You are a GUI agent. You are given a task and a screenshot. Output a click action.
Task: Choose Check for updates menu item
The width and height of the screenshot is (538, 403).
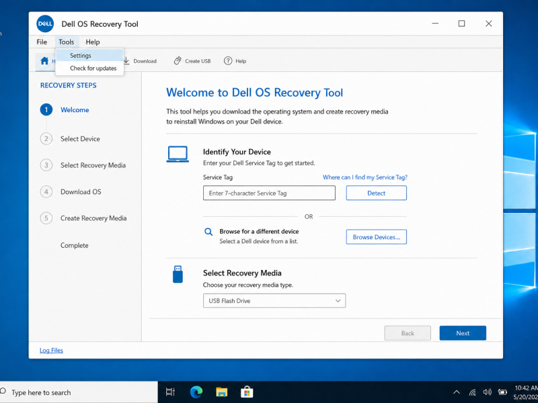pyautogui.click(x=89, y=69)
